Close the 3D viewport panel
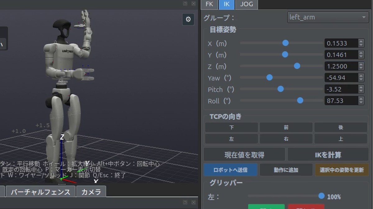 (193, 3)
